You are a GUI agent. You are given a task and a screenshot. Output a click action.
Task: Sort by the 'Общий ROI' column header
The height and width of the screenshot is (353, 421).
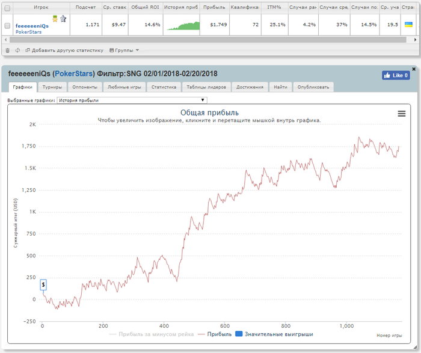click(x=146, y=7)
